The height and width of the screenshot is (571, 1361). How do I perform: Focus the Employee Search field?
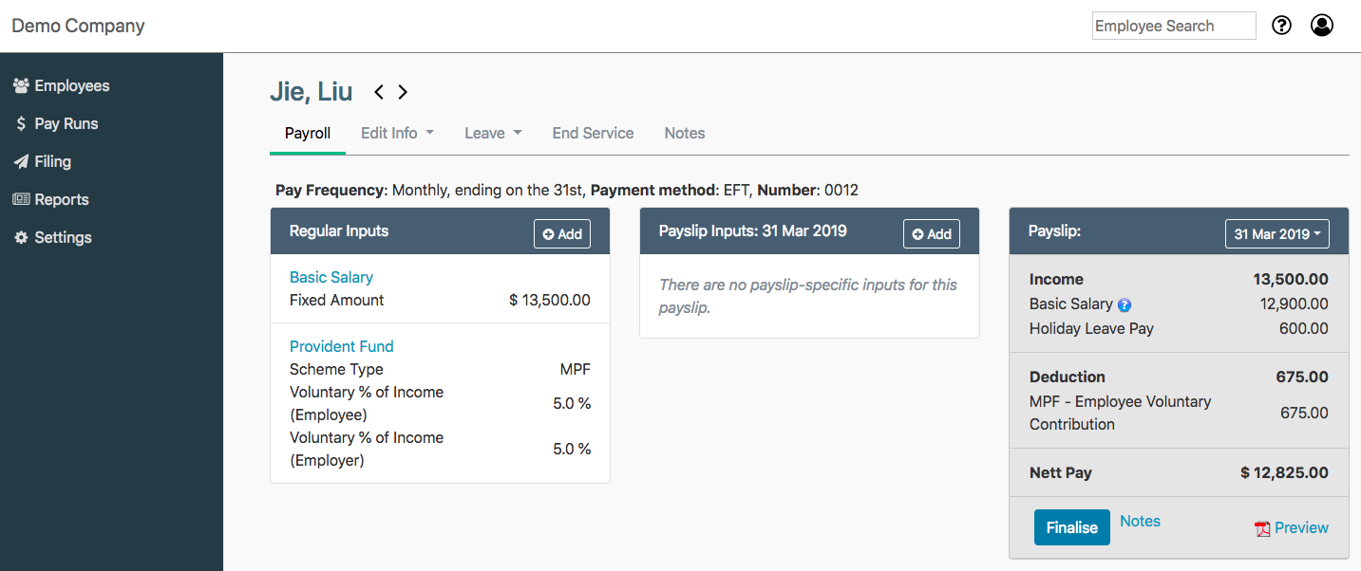click(1173, 26)
